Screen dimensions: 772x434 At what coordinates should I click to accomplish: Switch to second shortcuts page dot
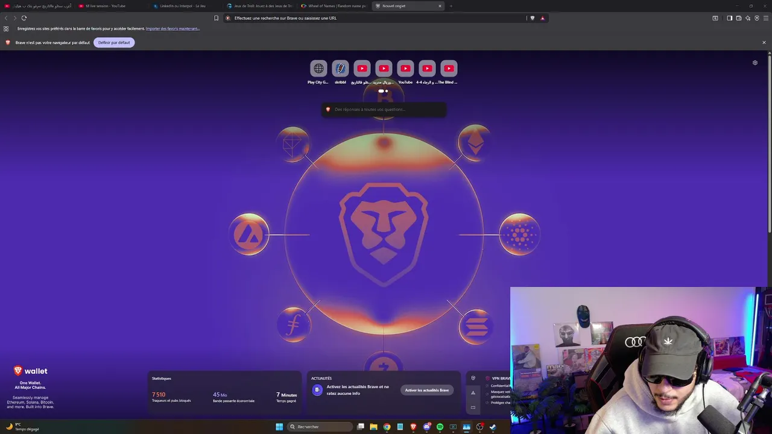tap(387, 91)
